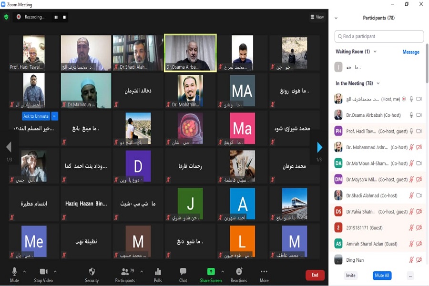This screenshot has height=286, width=429.
Task: Open the More options menu in the toolbar
Action: (264, 275)
